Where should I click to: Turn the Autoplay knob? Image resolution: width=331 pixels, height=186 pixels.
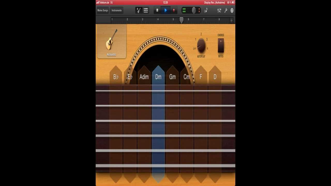[x=201, y=45]
